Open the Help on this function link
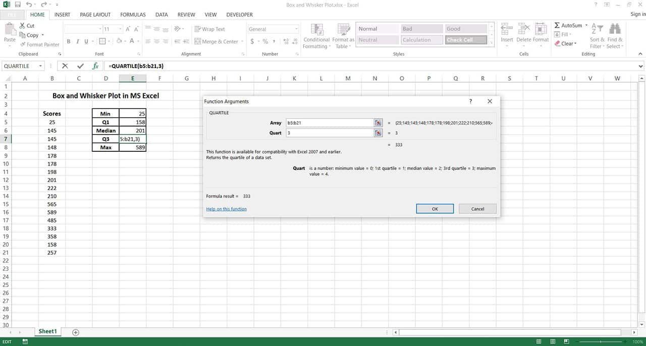Image resolution: width=646 pixels, height=346 pixels. [x=226, y=208]
